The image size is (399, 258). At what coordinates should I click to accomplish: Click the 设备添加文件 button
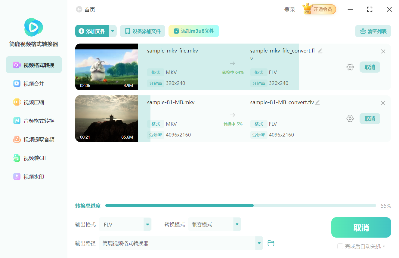pos(143,31)
